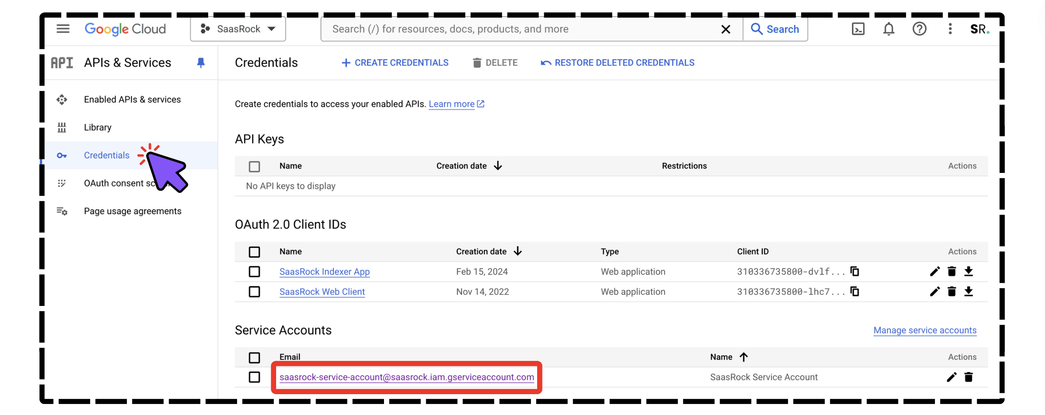
Task: Select all service accounts checkbox
Action: coord(254,358)
